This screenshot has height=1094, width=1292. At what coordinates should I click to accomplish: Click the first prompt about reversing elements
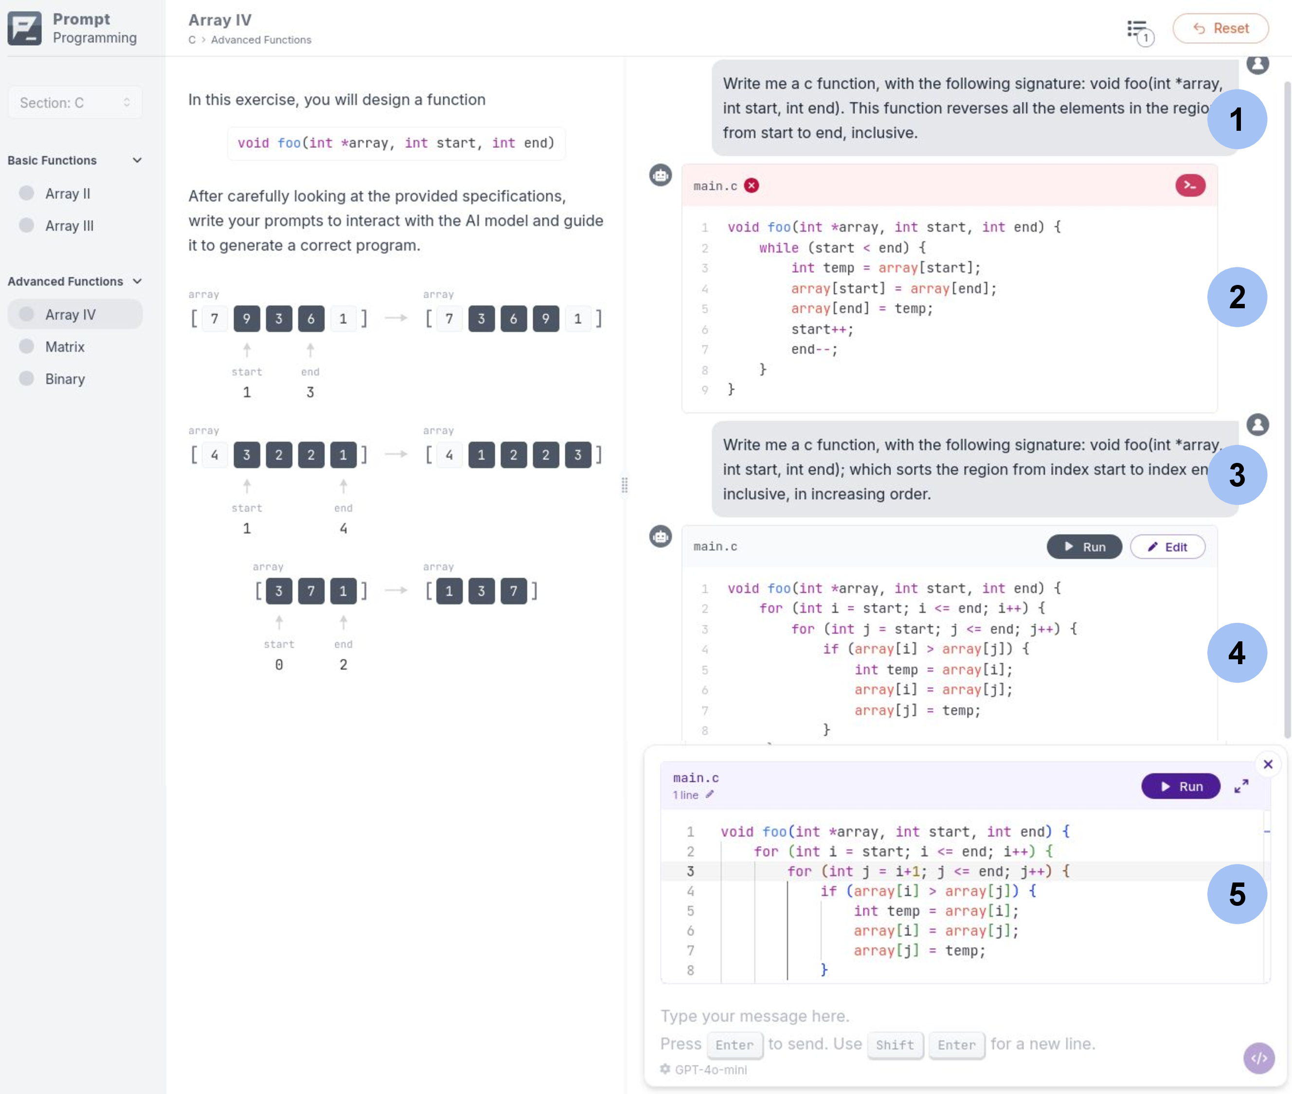point(974,108)
